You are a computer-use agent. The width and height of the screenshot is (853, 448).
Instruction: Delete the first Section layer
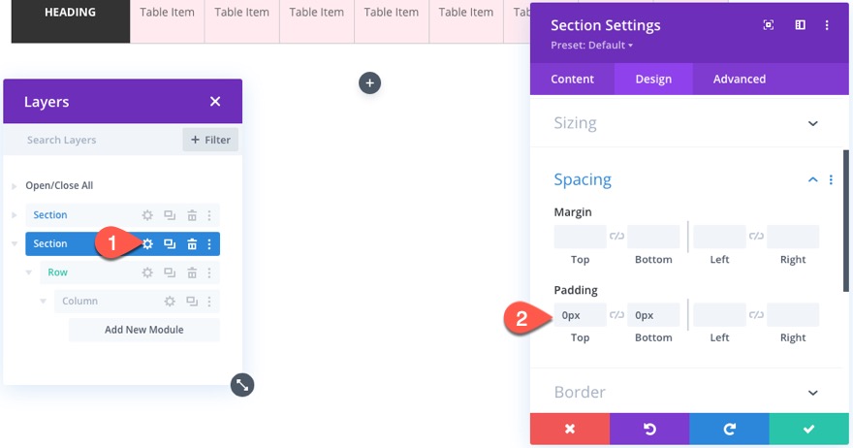click(192, 215)
